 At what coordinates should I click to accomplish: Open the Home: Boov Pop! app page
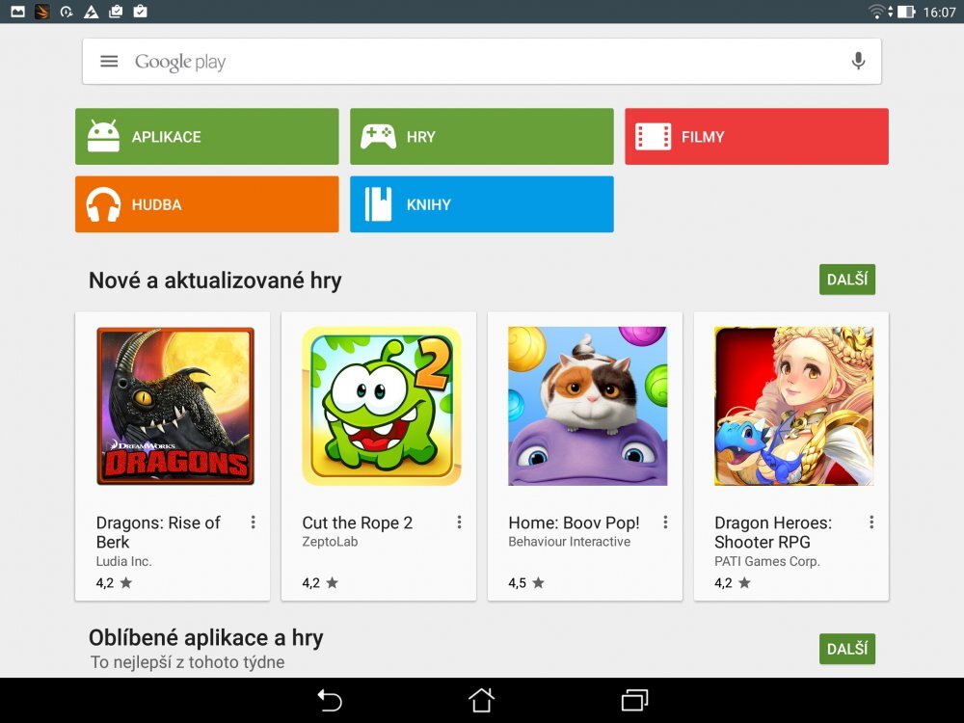(583, 405)
